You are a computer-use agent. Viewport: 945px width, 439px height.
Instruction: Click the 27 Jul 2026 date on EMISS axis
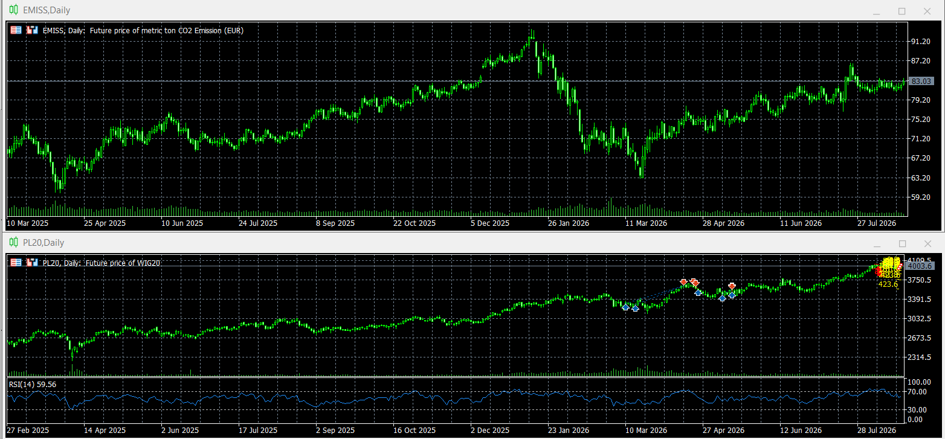point(878,223)
